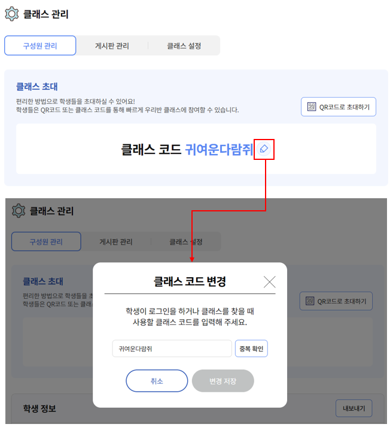The image size is (390, 427).
Task: Select the dimmed 구성원 관리 tab
Action: coord(46,241)
